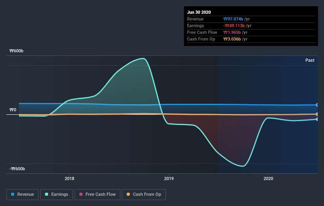Click the Cash From Op value ₩3.036b
Image resolution: width=324 pixels, height=206 pixels.
[x=232, y=39]
